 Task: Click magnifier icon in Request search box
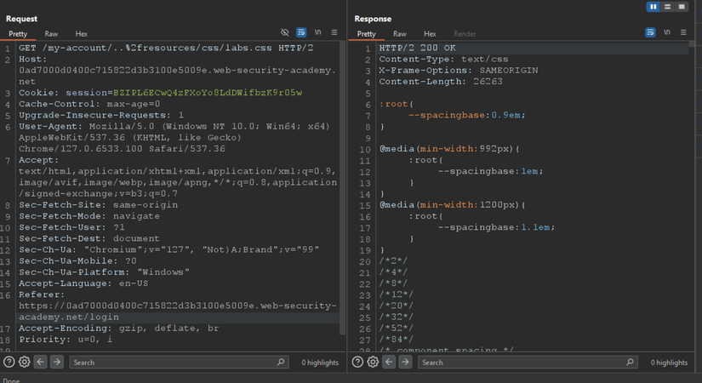pyautogui.click(x=281, y=362)
